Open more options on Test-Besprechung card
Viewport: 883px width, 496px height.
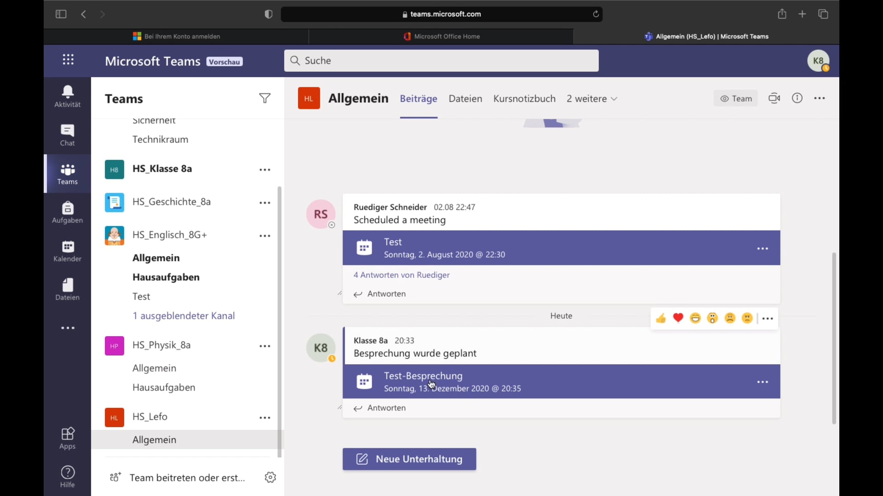762,382
